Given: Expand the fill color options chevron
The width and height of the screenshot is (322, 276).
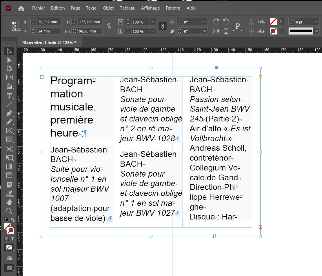Looking at the screenshot, I should [x=281, y=21].
